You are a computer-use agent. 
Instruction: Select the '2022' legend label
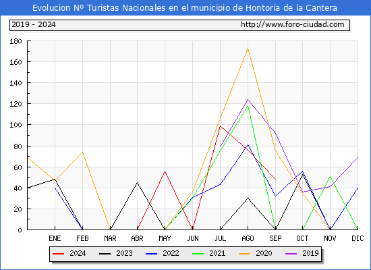coord(171,253)
